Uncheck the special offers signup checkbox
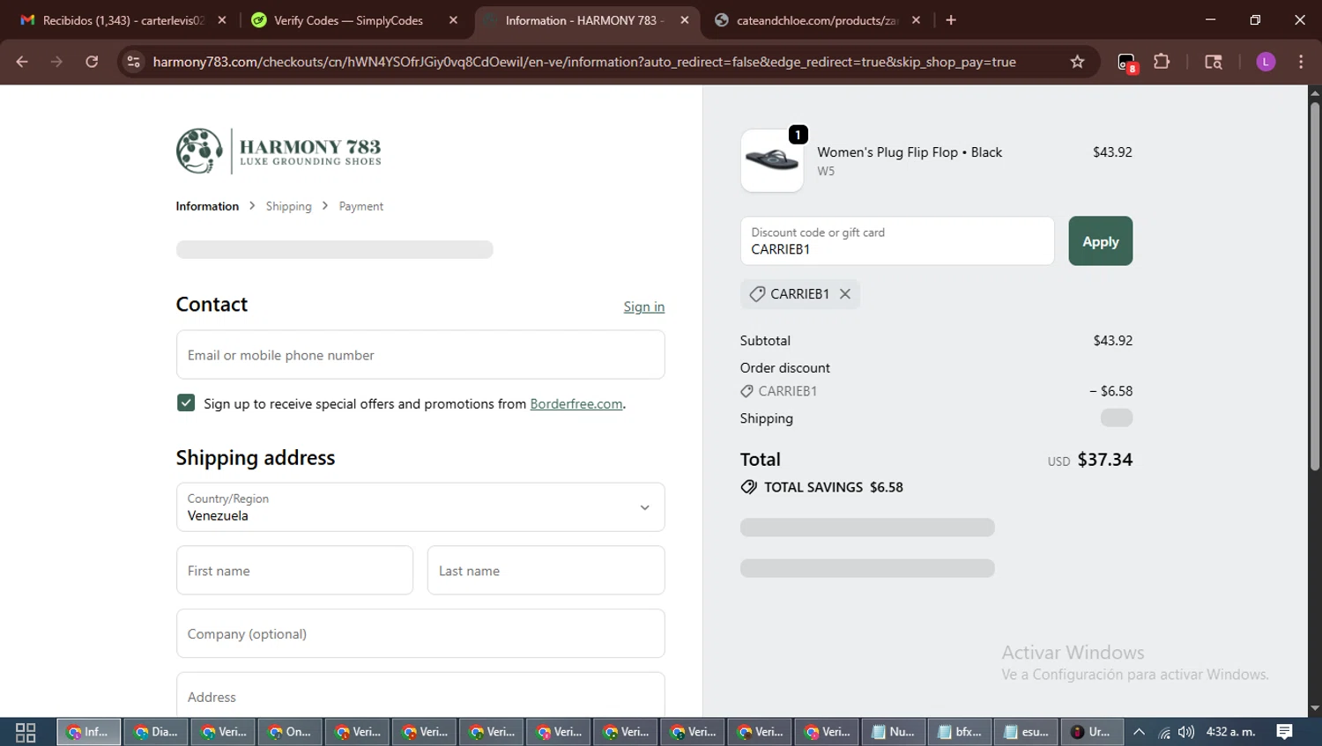Screen dimensions: 1322x746 point(186,403)
